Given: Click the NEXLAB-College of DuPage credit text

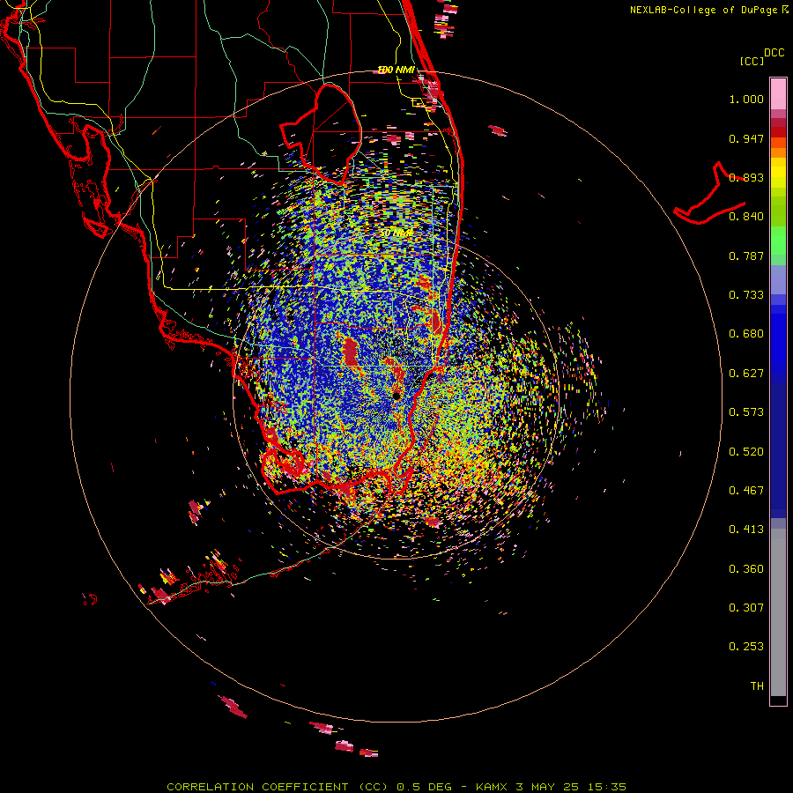Looking at the screenshot, I should pyautogui.click(x=703, y=10).
